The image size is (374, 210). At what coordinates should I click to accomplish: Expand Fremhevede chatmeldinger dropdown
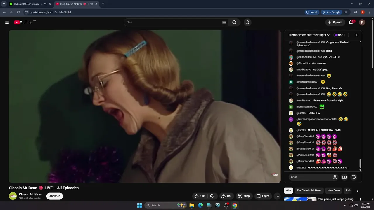coord(309,35)
